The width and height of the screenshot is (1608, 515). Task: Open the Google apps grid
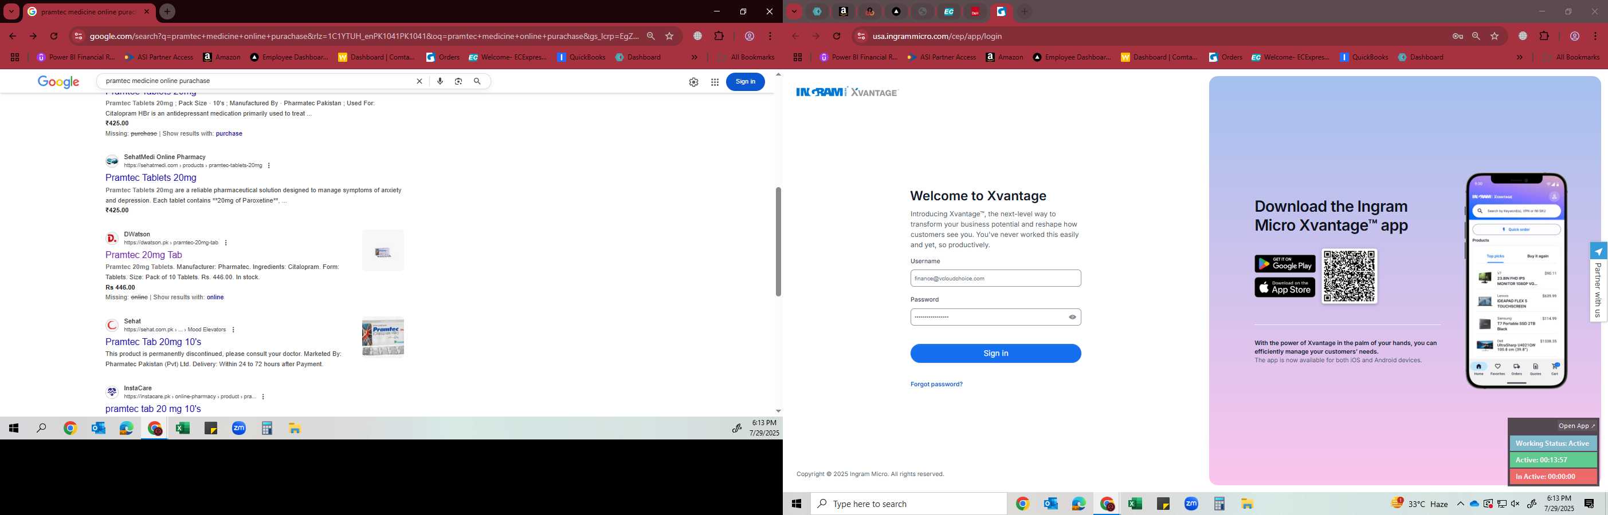[715, 82]
